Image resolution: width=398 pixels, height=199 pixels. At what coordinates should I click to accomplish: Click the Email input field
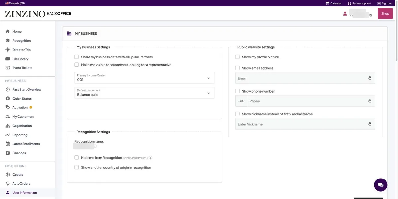[x=305, y=78]
